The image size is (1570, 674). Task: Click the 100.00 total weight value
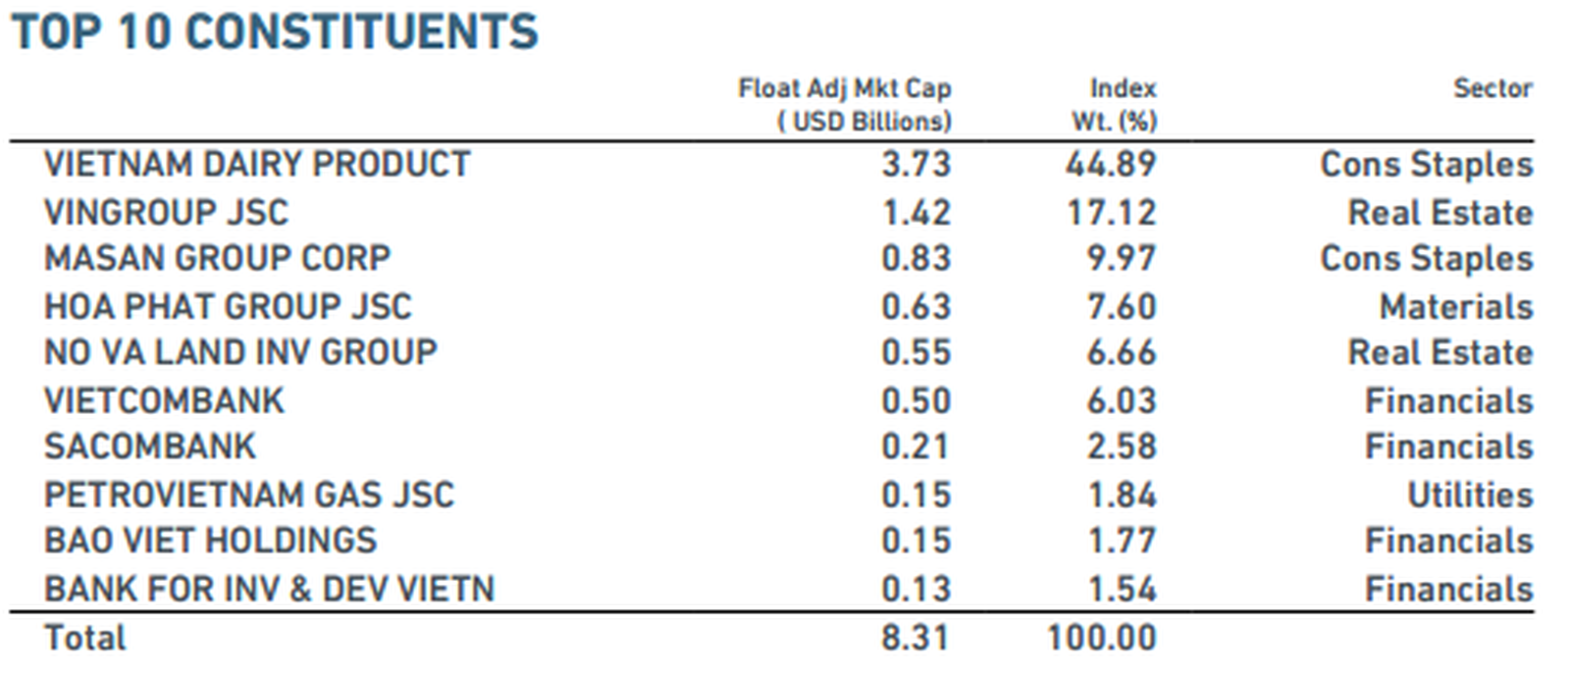[1101, 638]
